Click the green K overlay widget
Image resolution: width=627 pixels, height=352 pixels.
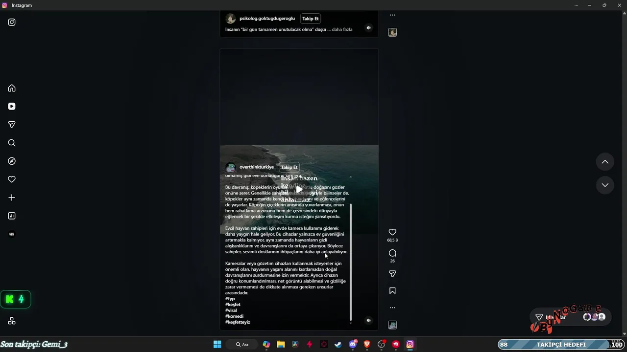coord(15,299)
